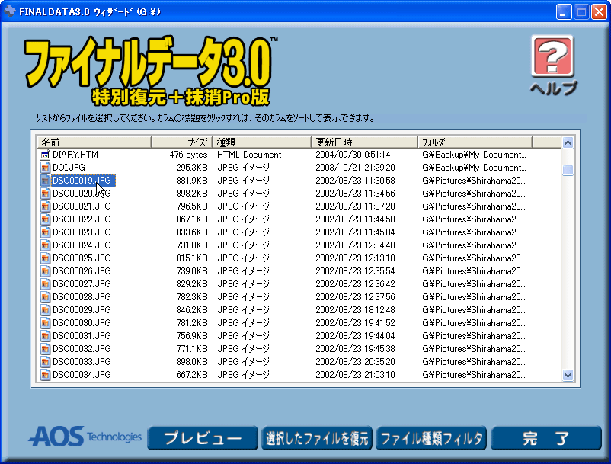Click the image icon of DSC00026.JPG

point(45,271)
